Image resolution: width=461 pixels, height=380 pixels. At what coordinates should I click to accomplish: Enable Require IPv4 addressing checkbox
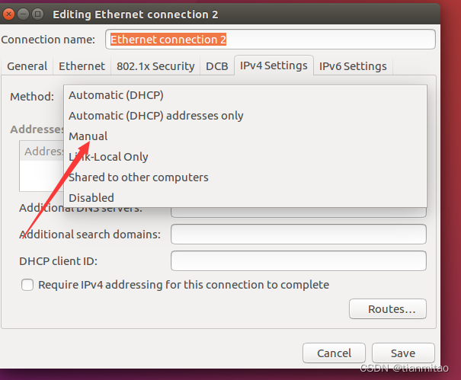click(x=27, y=285)
